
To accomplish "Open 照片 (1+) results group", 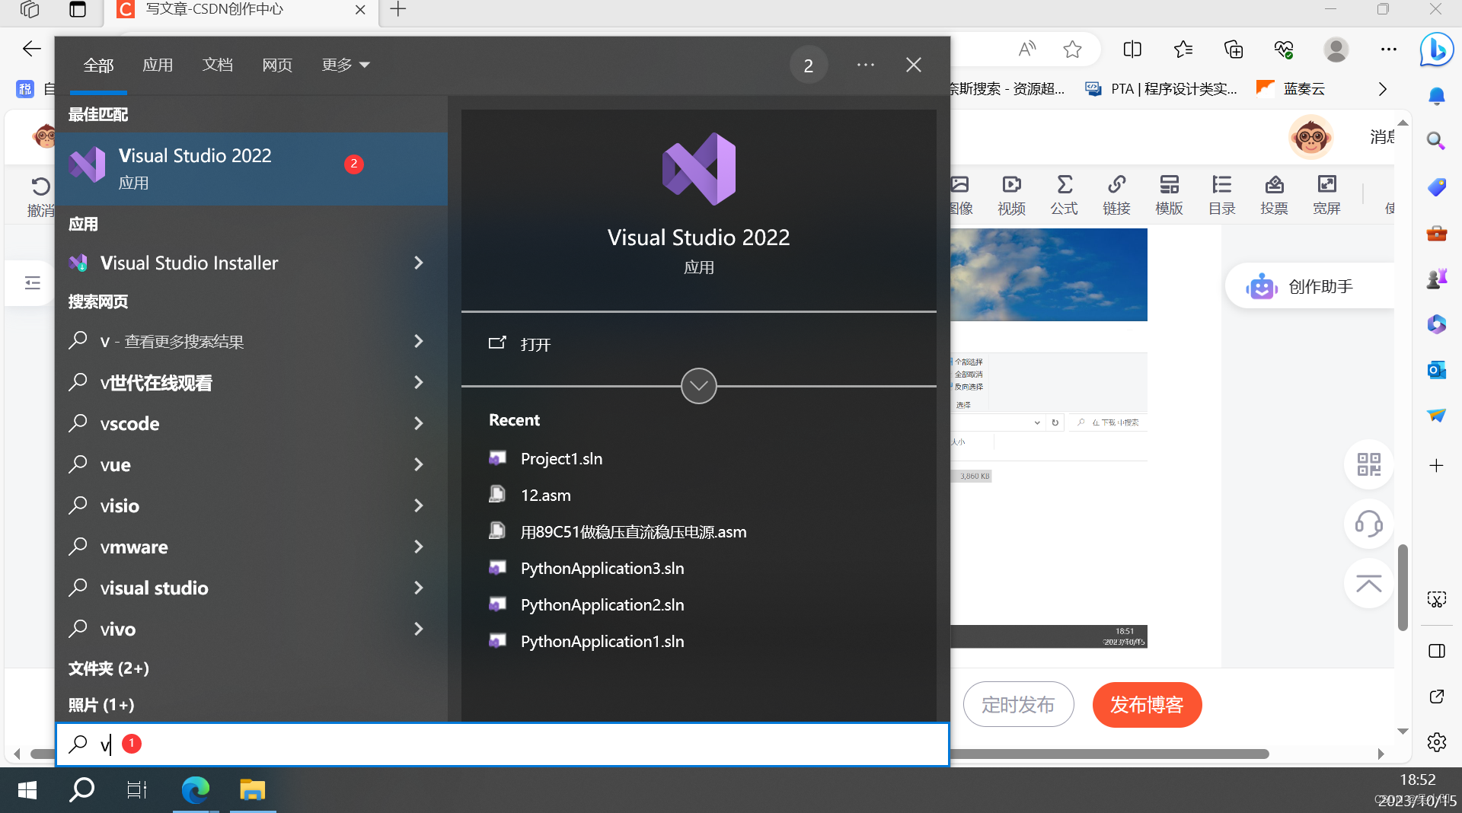I will tap(101, 705).
